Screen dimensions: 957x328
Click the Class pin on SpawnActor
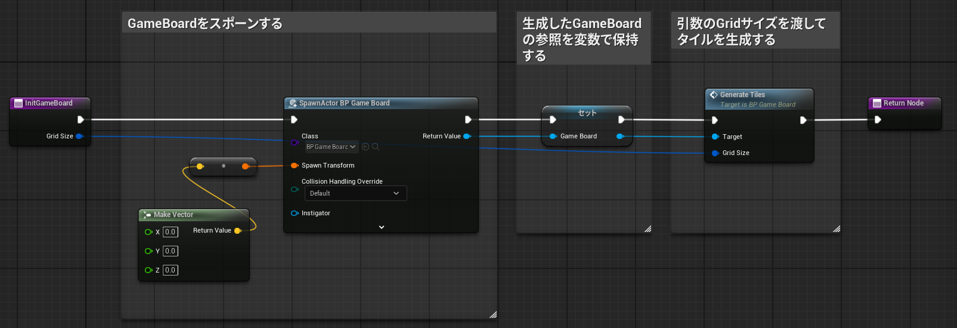pyautogui.click(x=295, y=143)
